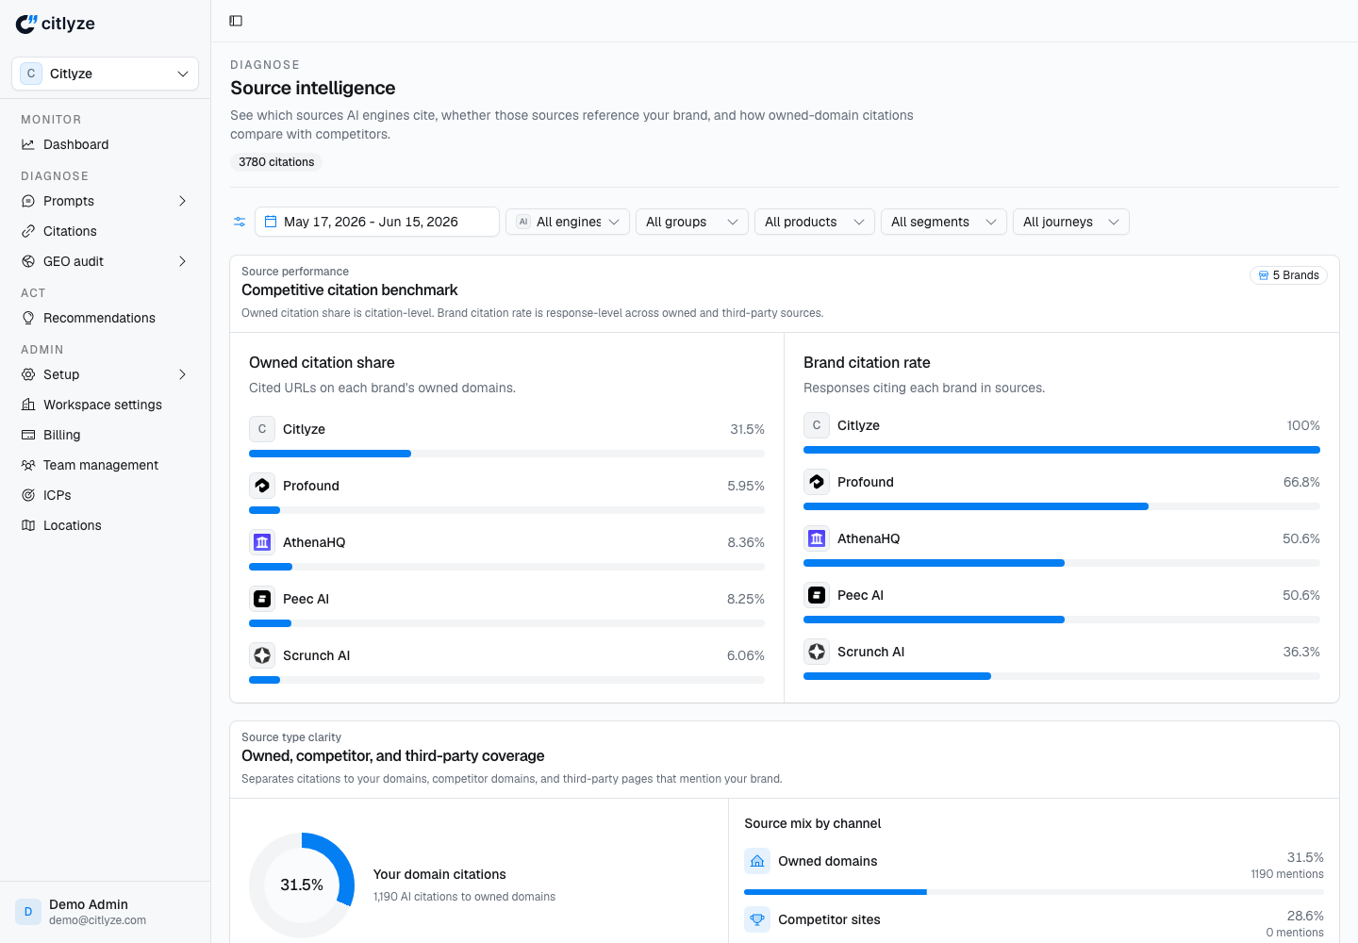This screenshot has height=943, width=1358.
Task: Open the All journeys dropdown
Action: [x=1071, y=222]
